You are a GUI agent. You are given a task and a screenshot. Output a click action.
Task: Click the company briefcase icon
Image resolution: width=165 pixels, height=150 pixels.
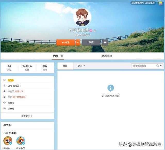[4, 97]
